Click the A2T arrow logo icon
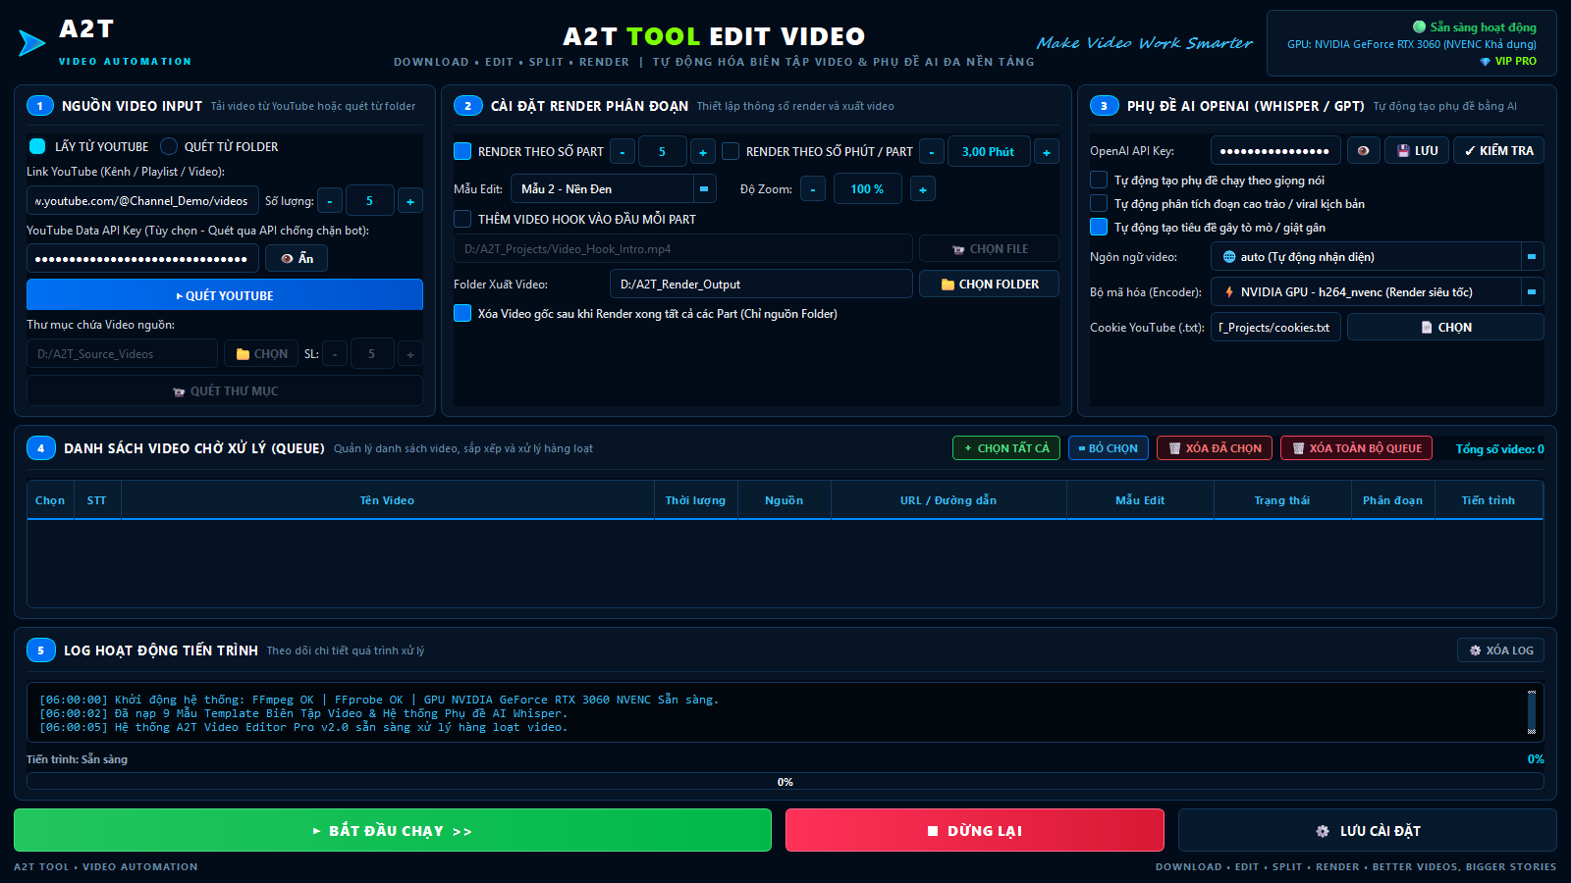Viewport: 1571px width, 883px height. pyautogui.click(x=31, y=43)
